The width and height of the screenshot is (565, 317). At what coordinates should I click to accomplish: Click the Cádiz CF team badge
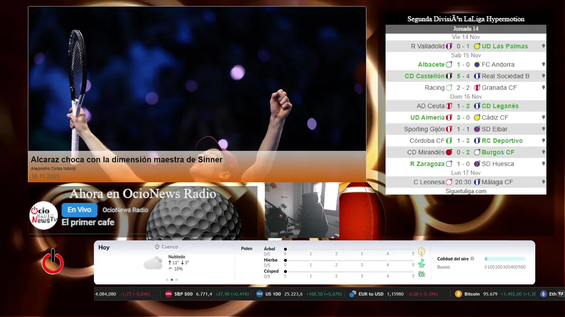[477, 118]
